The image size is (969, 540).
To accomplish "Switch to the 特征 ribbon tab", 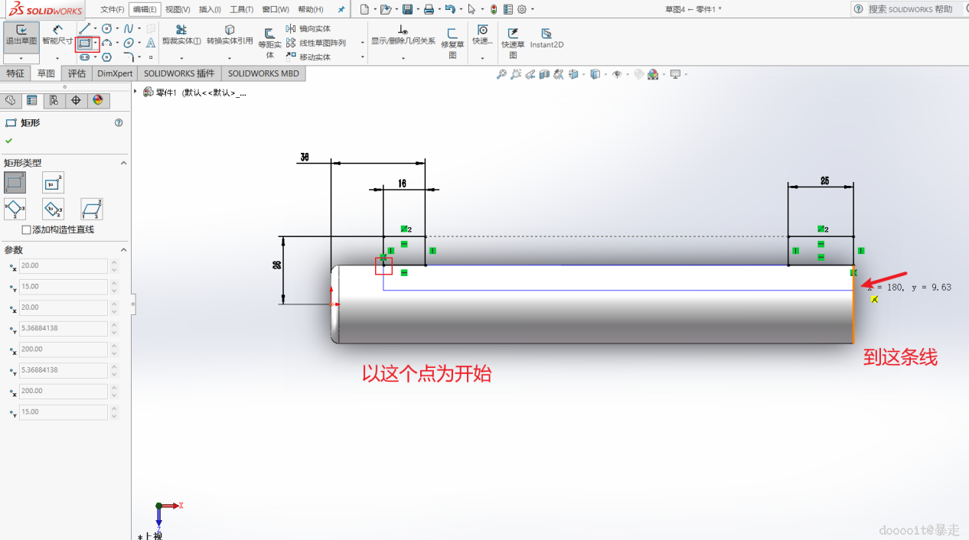I will click(x=15, y=73).
